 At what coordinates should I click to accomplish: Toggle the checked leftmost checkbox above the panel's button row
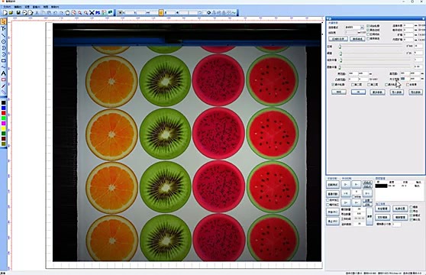333,85
